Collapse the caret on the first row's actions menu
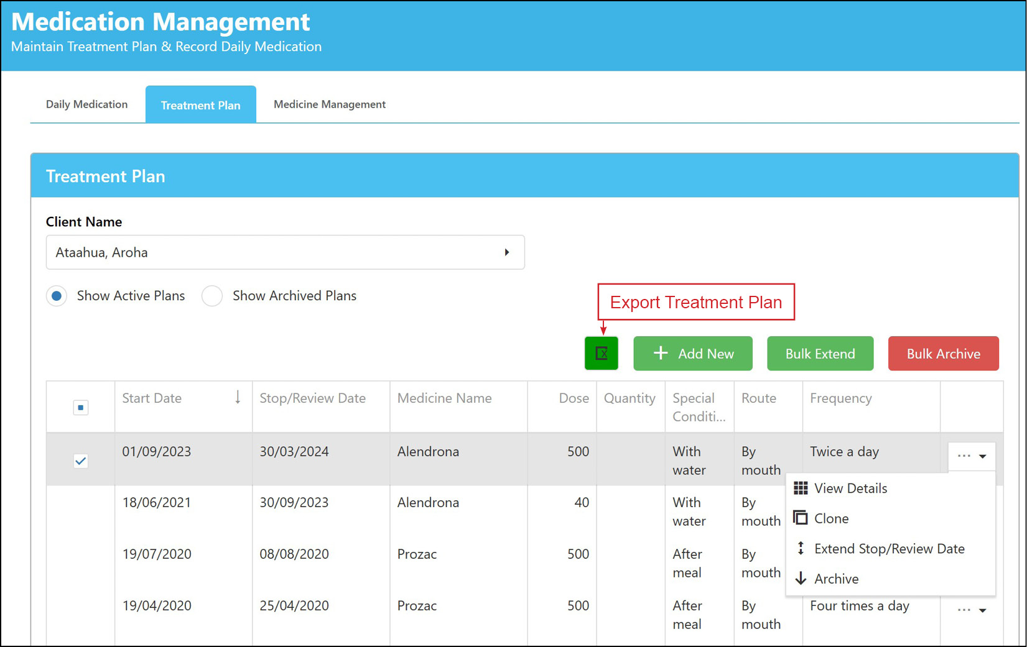The width and height of the screenshot is (1027, 647). click(x=983, y=456)
